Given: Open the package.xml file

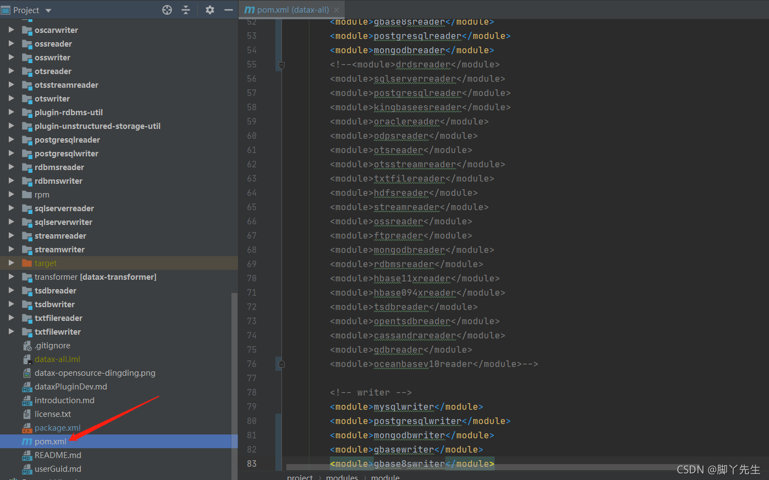Looking at the screenshot, I should pyautogui.click(x=58, y=428).
